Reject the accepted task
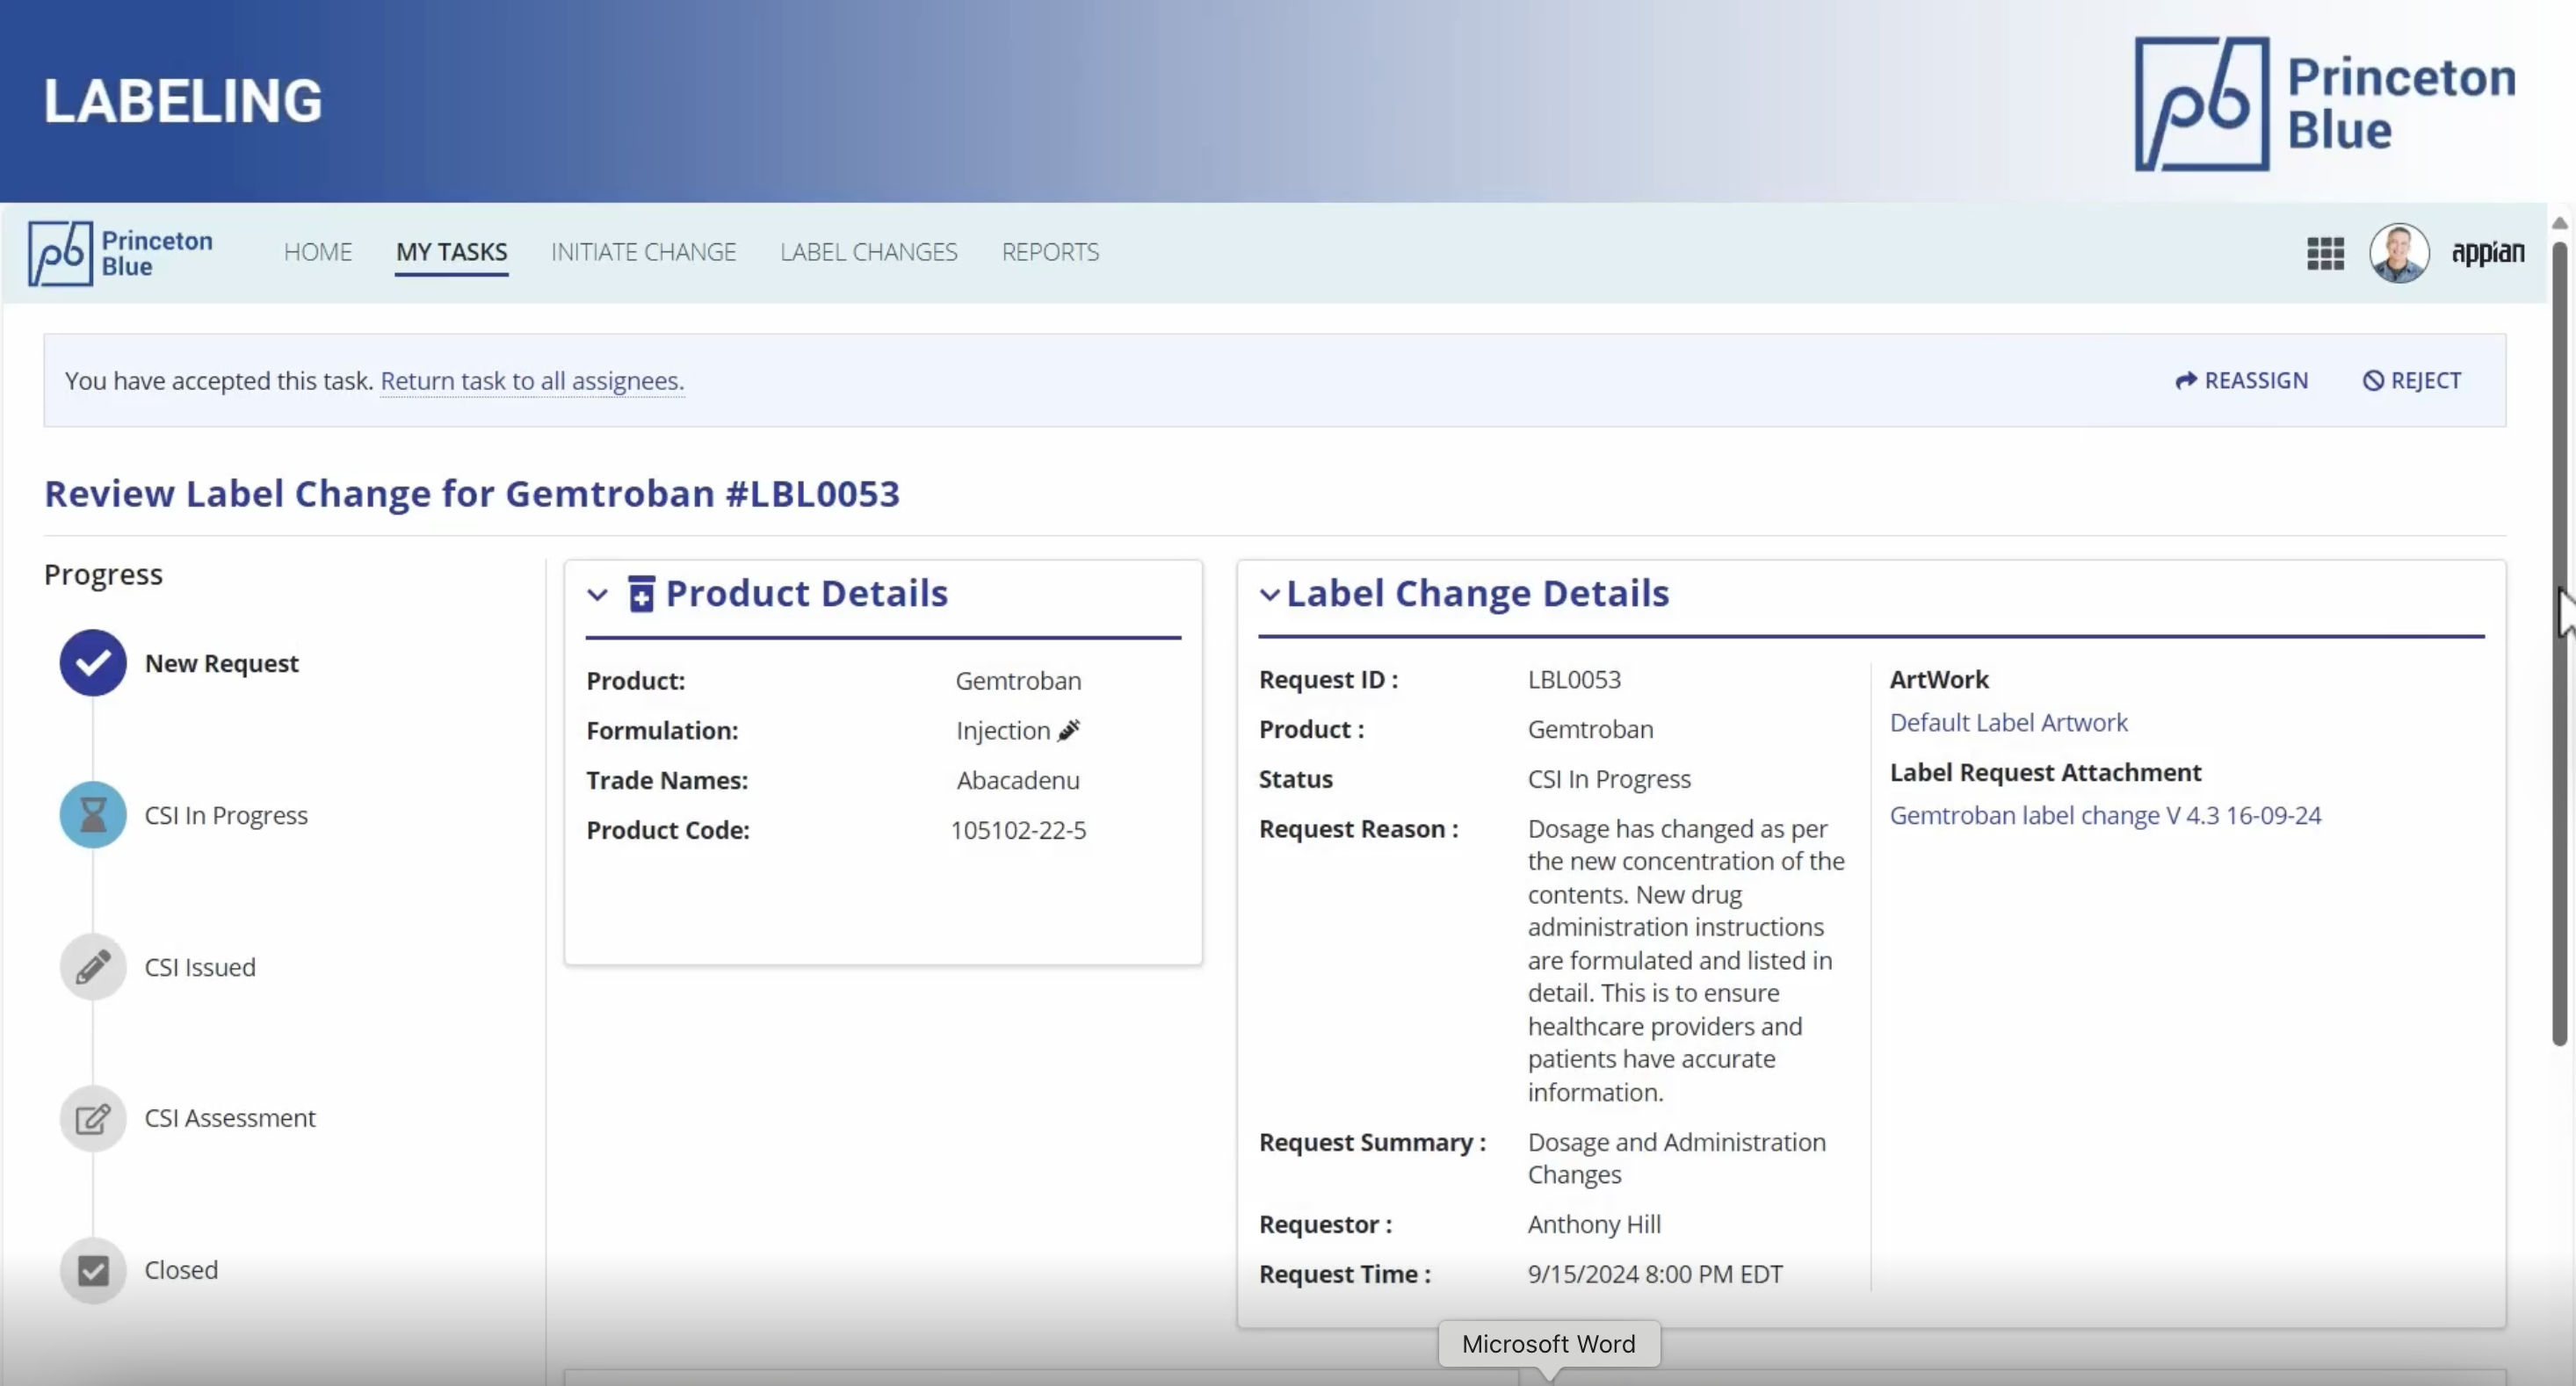The width and height of the screenshot is (2576, 1386). pos(2412,381)
